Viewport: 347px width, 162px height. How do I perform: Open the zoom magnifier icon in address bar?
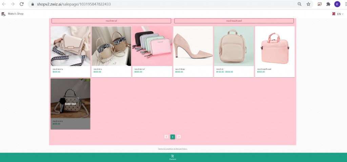[x=300, y=4]
